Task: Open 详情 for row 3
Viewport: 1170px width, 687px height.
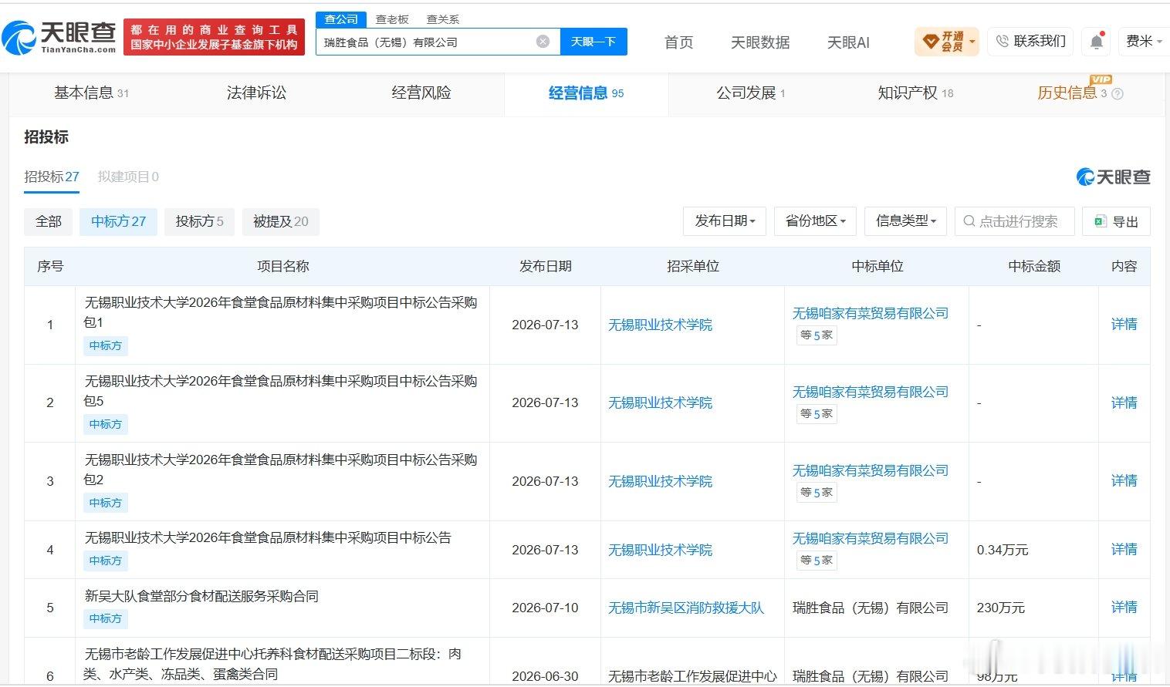Action: 1124,481
